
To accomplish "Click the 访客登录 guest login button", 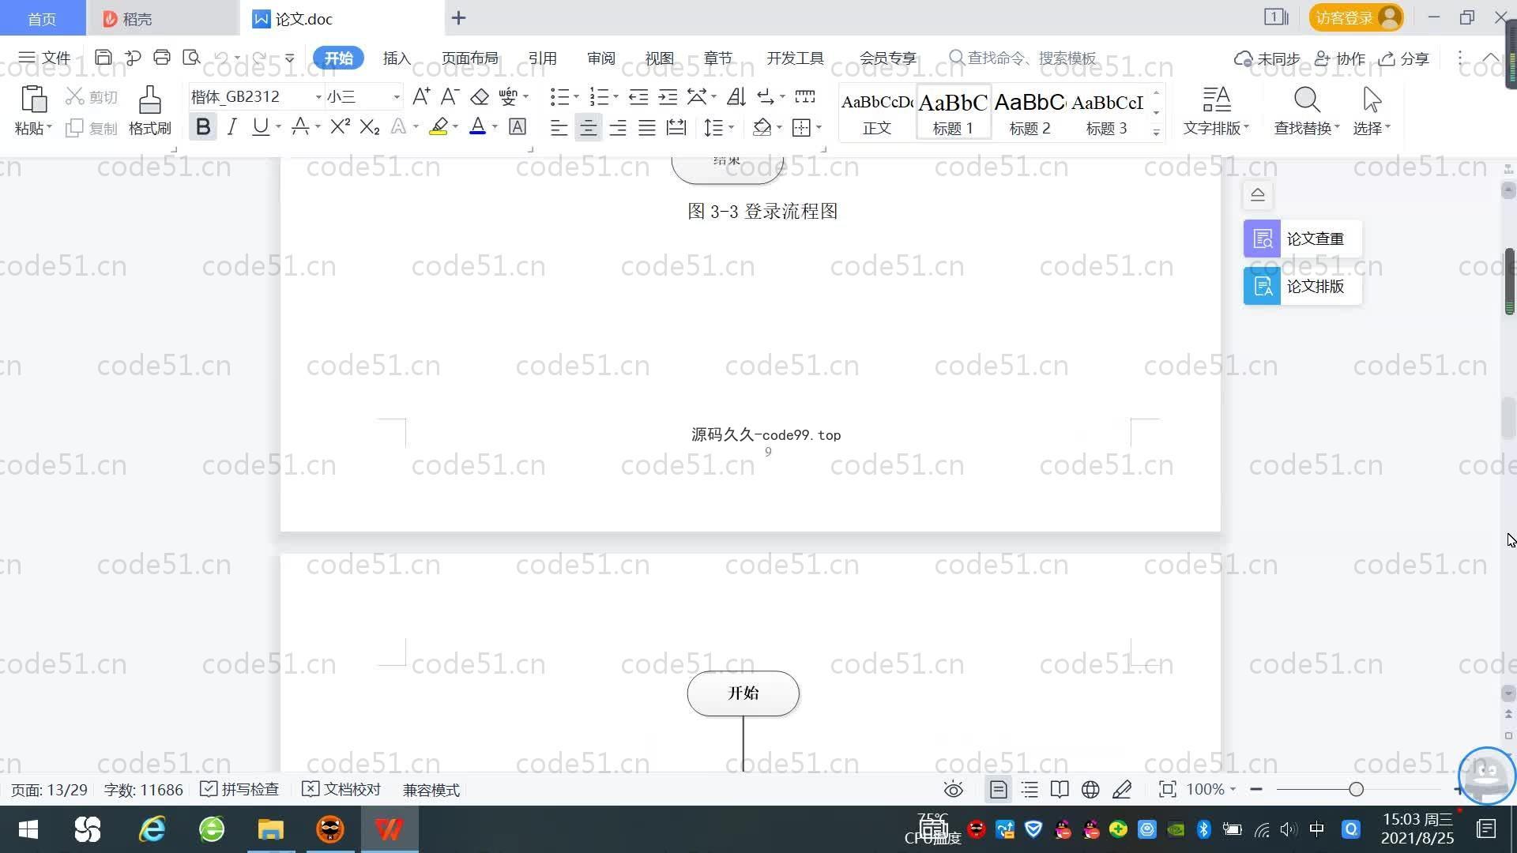I will pyautogui.click(x=1356, y=17).
